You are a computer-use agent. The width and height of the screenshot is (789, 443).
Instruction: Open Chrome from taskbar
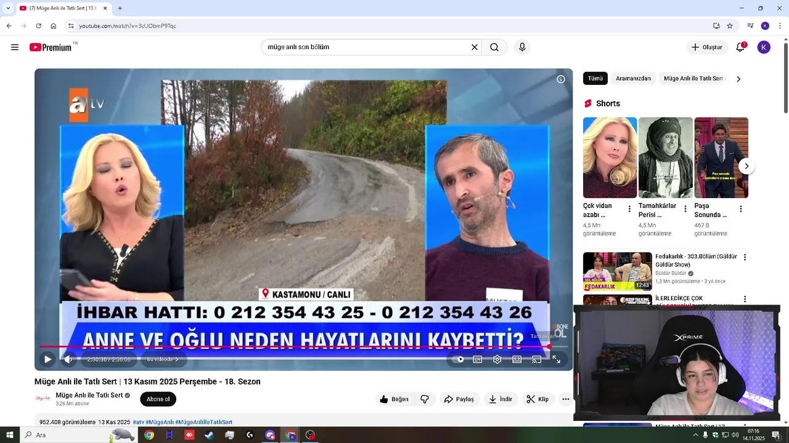[x=149, y=435]
